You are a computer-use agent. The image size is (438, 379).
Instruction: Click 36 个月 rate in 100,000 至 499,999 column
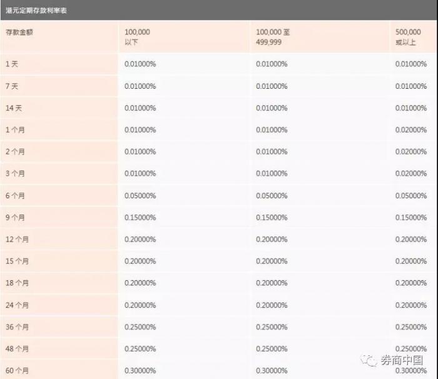[272, 327]
